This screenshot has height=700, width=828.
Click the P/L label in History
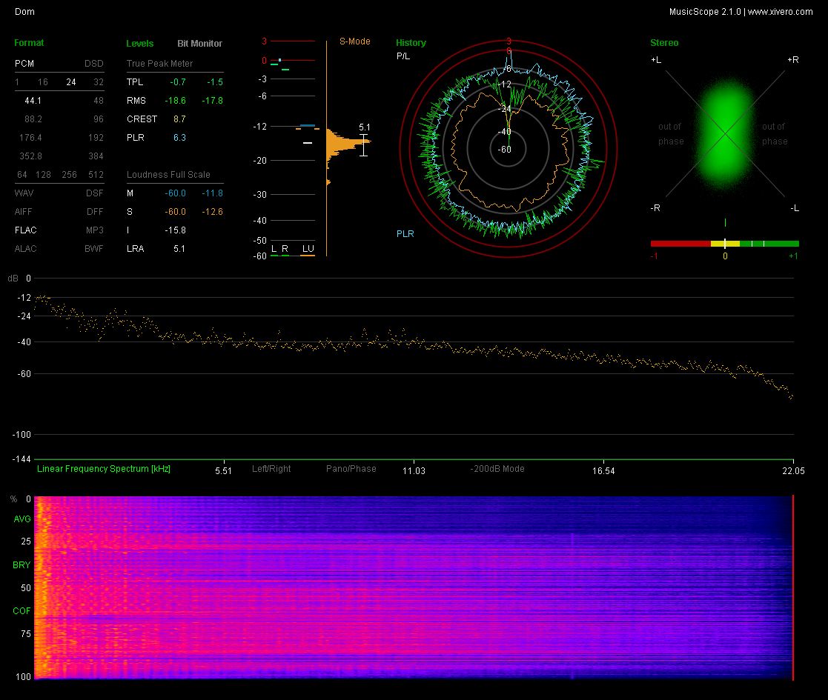[x=403, y=56]
